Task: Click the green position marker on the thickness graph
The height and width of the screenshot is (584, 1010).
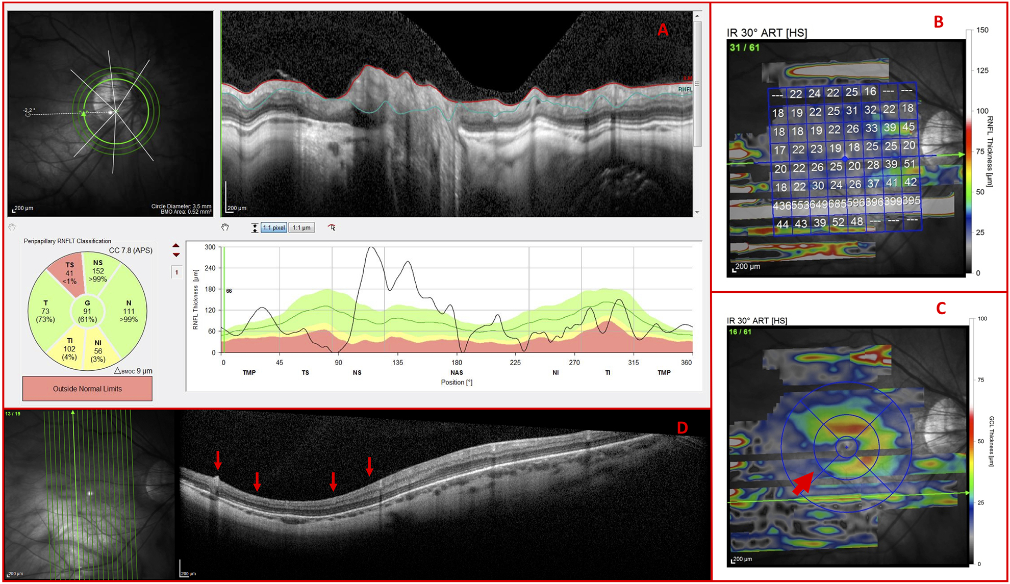Action: [x=224, y=299]
